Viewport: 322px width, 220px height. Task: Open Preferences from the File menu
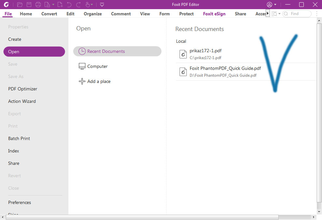point(20,202)
